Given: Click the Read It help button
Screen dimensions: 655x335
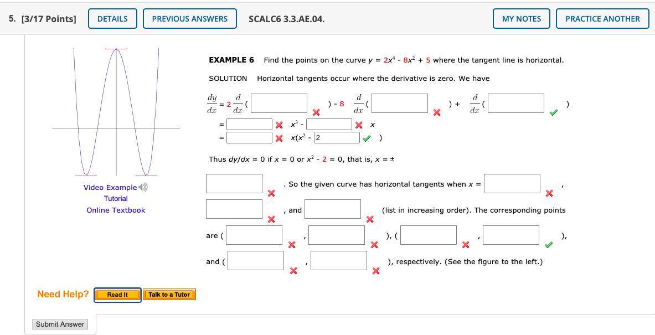Looking at the screenshot, I should pos(117,294).
